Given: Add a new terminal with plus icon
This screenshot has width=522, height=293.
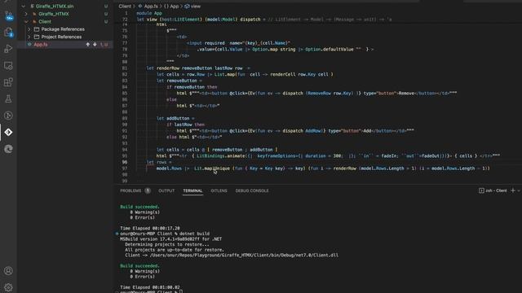Looking at the screenshot, I should [513, 190].
